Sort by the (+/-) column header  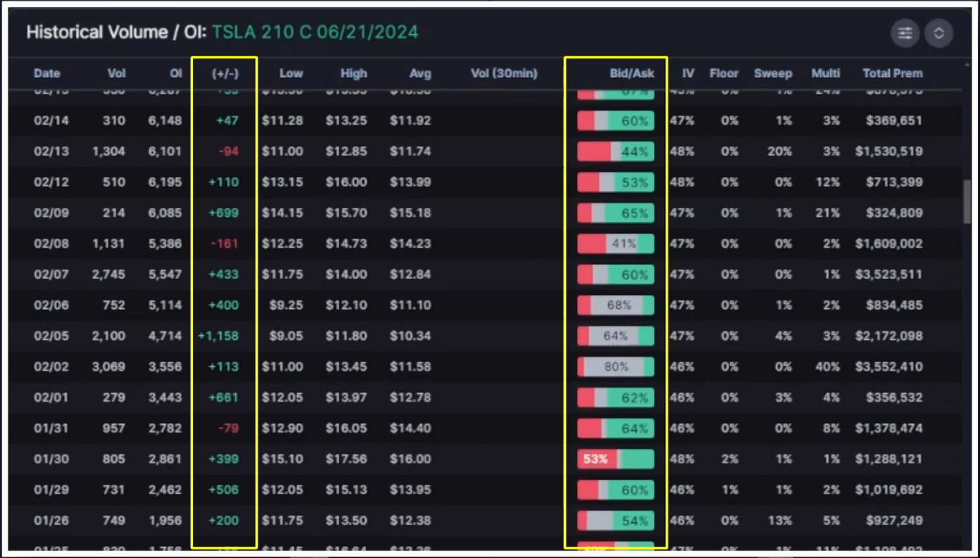click(x=225, y=73)
